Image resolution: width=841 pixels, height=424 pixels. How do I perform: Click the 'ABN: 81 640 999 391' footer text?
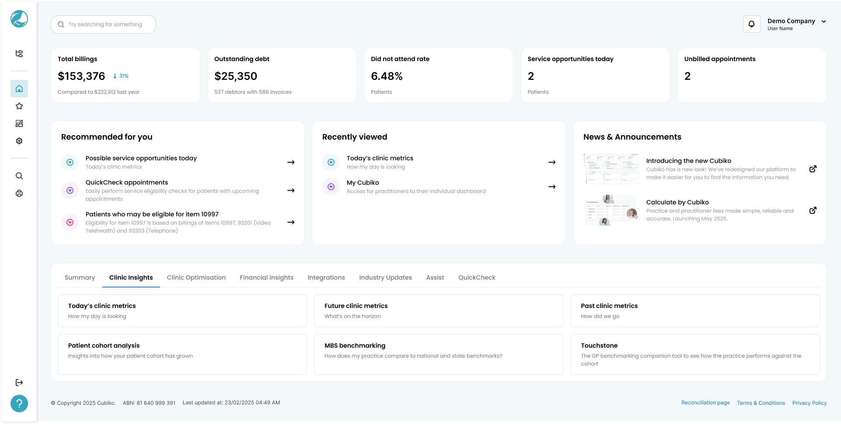(149, 403)
